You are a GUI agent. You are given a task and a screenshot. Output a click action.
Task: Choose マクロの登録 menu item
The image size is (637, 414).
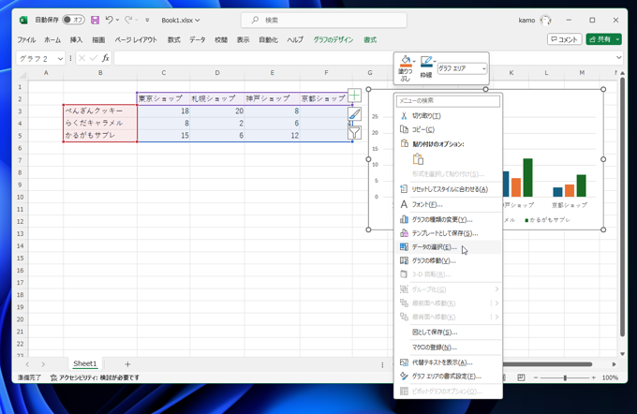pyautogui.click(x=448, y=347)
